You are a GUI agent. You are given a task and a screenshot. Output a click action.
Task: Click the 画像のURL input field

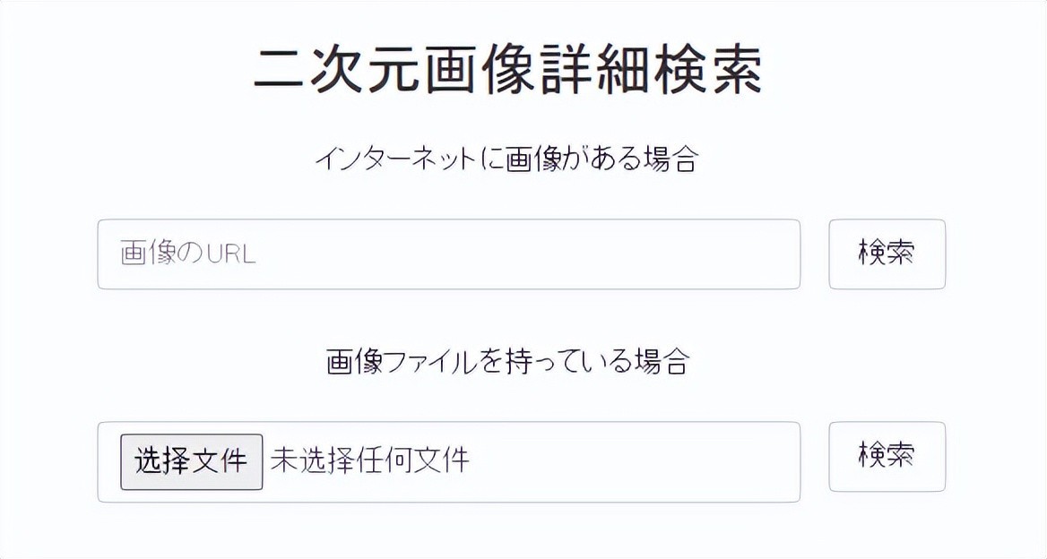click(448, 254)
